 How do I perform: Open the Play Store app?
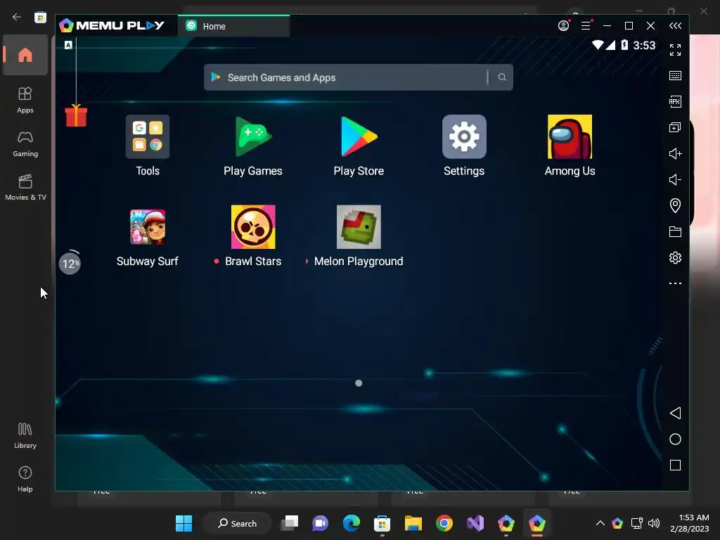[x=359, y=137]
